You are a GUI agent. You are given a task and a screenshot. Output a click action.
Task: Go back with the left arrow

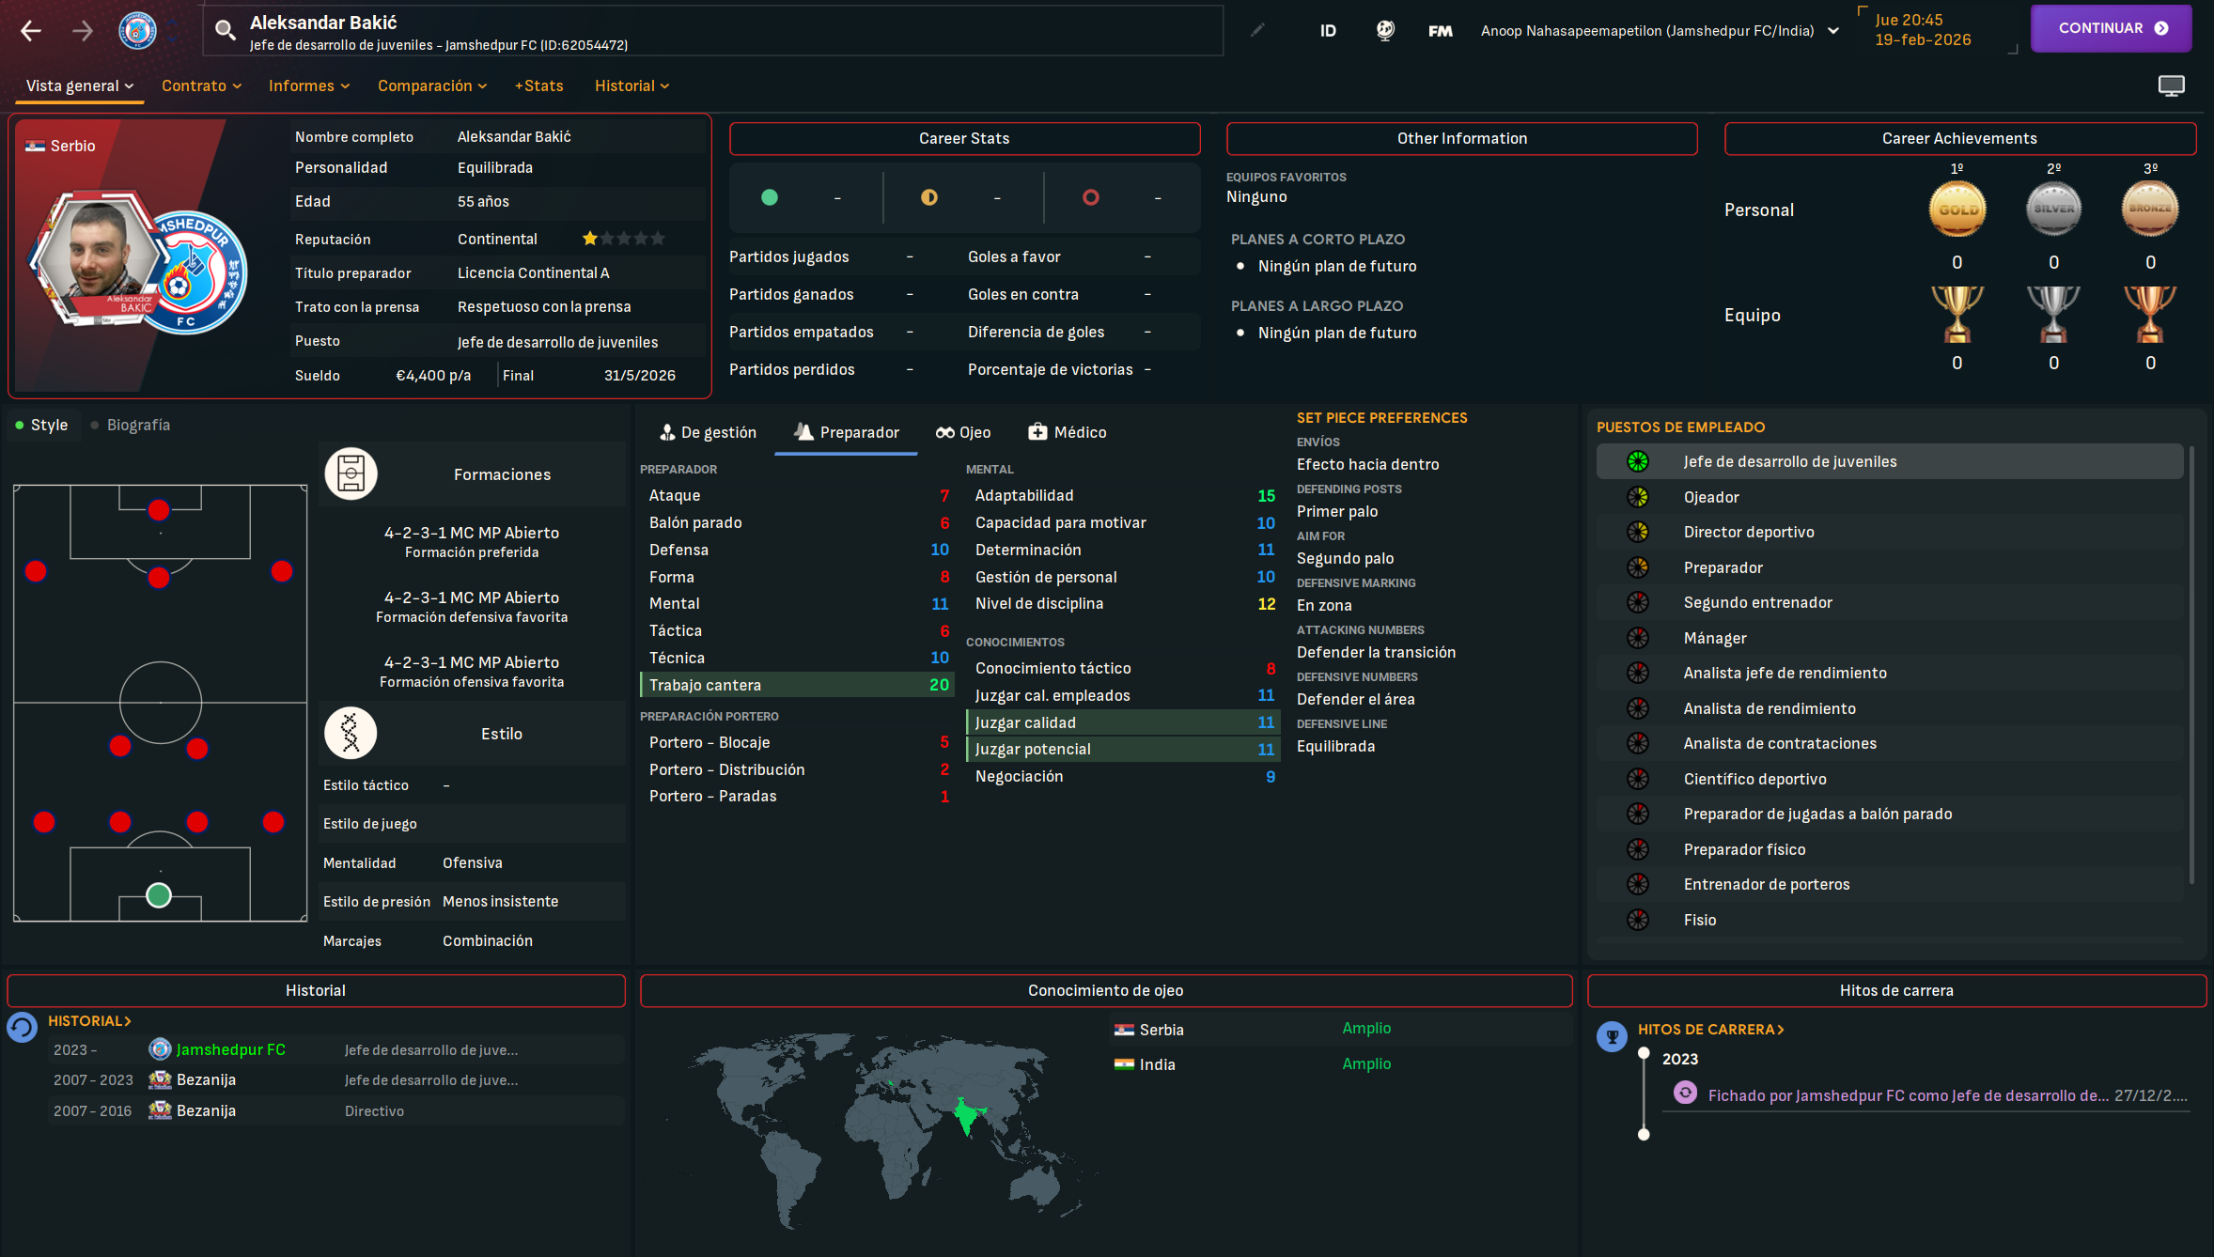tap(31, 31)
